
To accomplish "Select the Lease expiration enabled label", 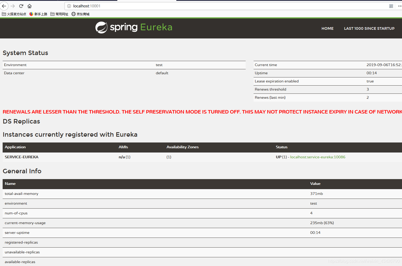I will click(277, 81).
